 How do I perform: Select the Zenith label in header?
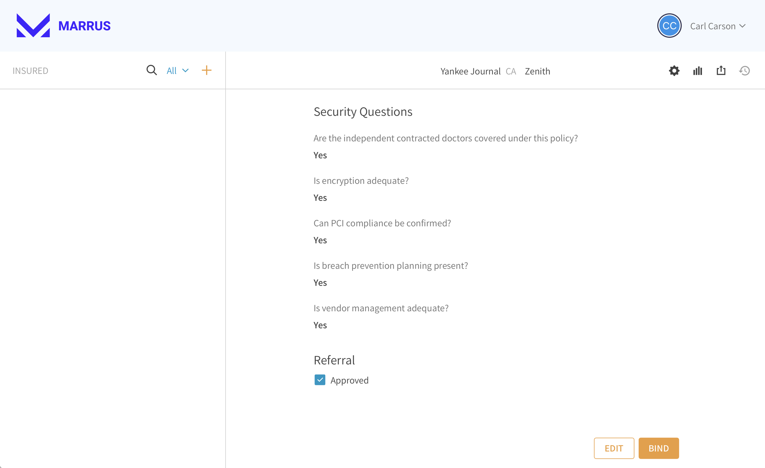(x=537, y=71)
